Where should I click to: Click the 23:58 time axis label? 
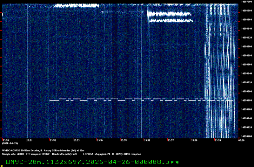click(x=194, y=140)
